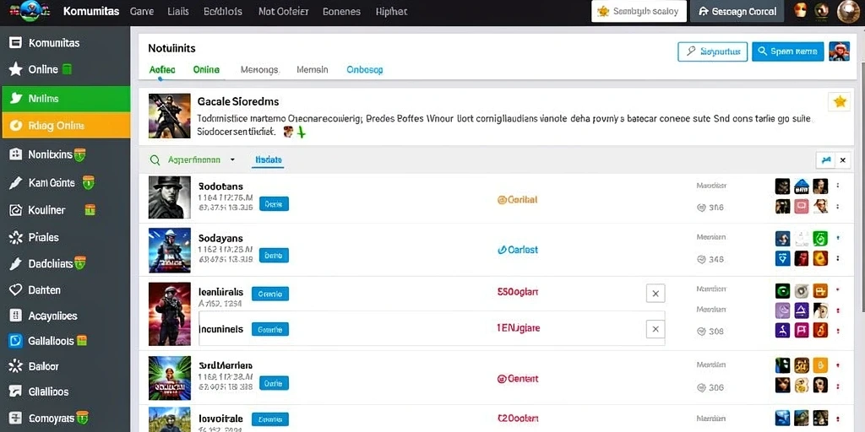
Task: Open Gllalliioos in the sidebar
Action: [x=65, y=391]
